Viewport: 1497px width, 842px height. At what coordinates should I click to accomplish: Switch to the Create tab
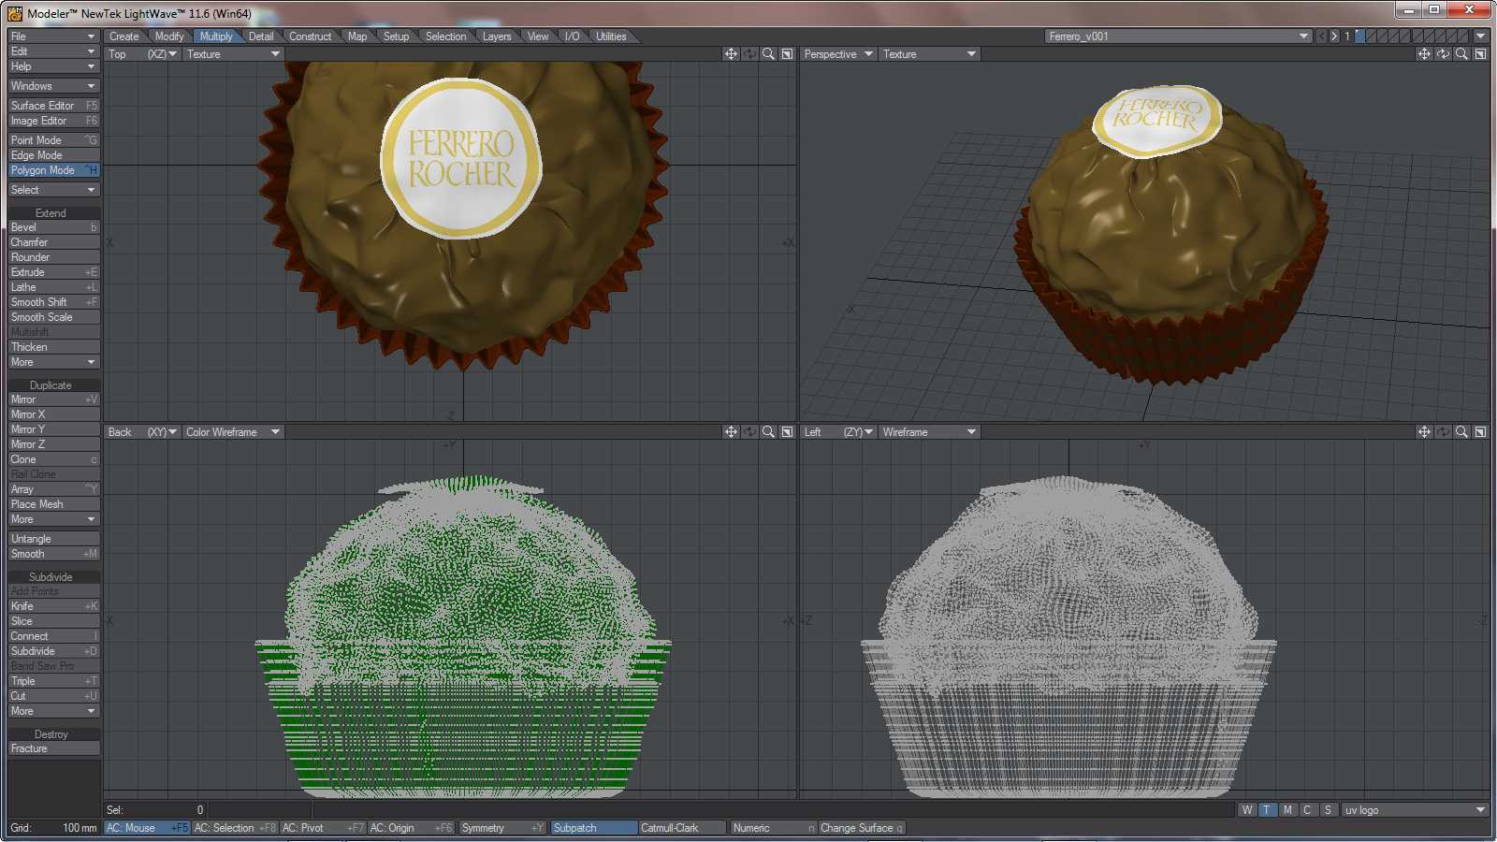click(x=124, y=36)
